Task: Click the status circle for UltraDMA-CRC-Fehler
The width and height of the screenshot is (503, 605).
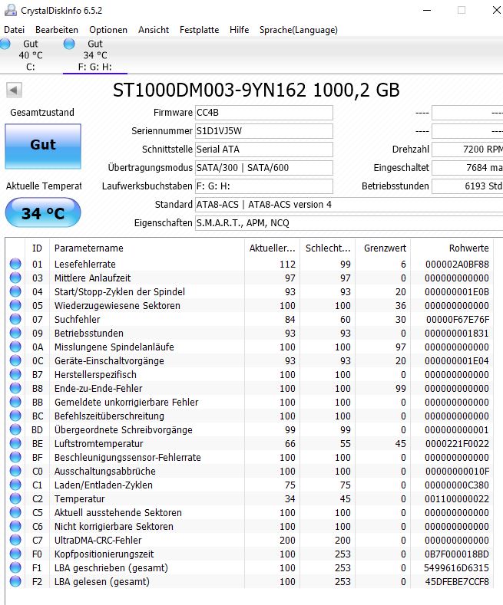Action: tap(15, 540)
